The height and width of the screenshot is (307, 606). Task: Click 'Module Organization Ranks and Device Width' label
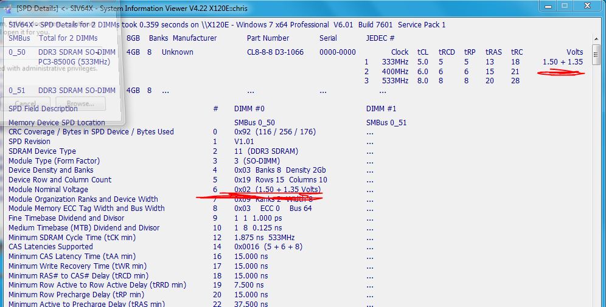pos(83,199)
